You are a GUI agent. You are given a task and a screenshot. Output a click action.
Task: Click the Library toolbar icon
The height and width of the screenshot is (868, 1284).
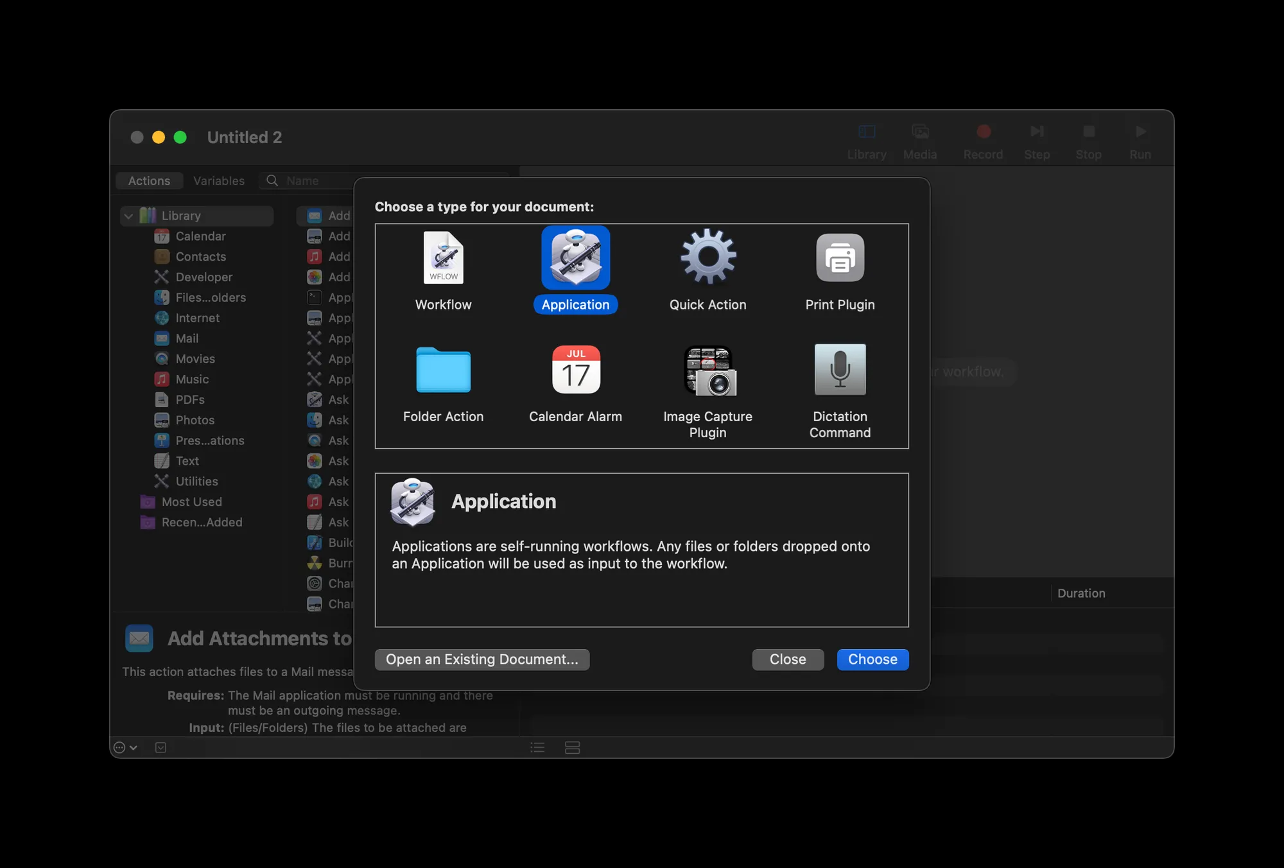point(867,132)
